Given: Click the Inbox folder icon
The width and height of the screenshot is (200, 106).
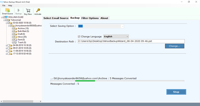Looking at the screenshot, I should [16, 37].
